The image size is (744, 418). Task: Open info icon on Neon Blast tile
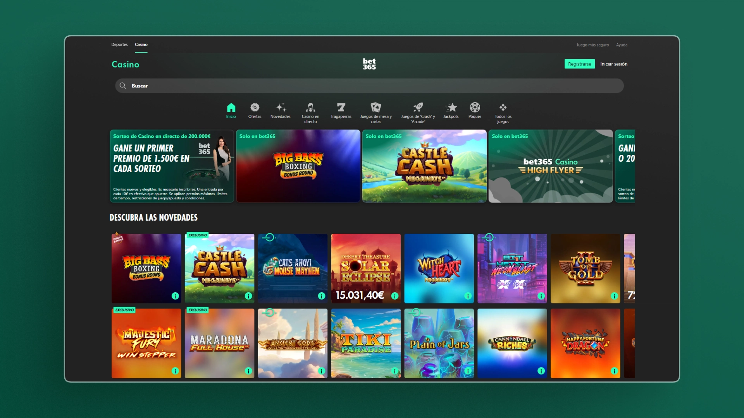(x=541, y=296)
